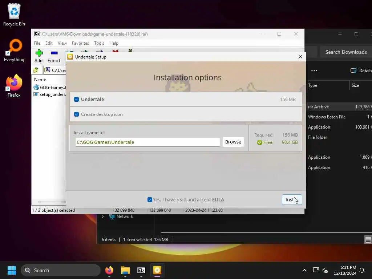Click the Explorer horizontal scrollbar
372x279 pixels.
pos(266,232)
